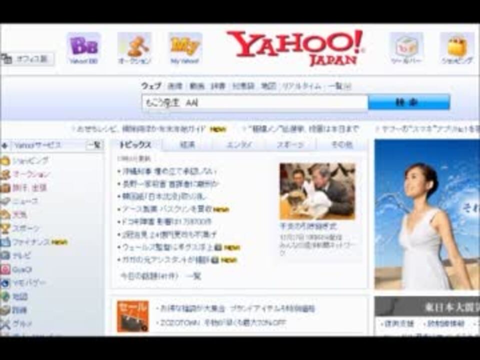Viewport: 480px width, 360px height.
Task: Select the リアルタイム search tab
Action: click(x=302, y=86)
